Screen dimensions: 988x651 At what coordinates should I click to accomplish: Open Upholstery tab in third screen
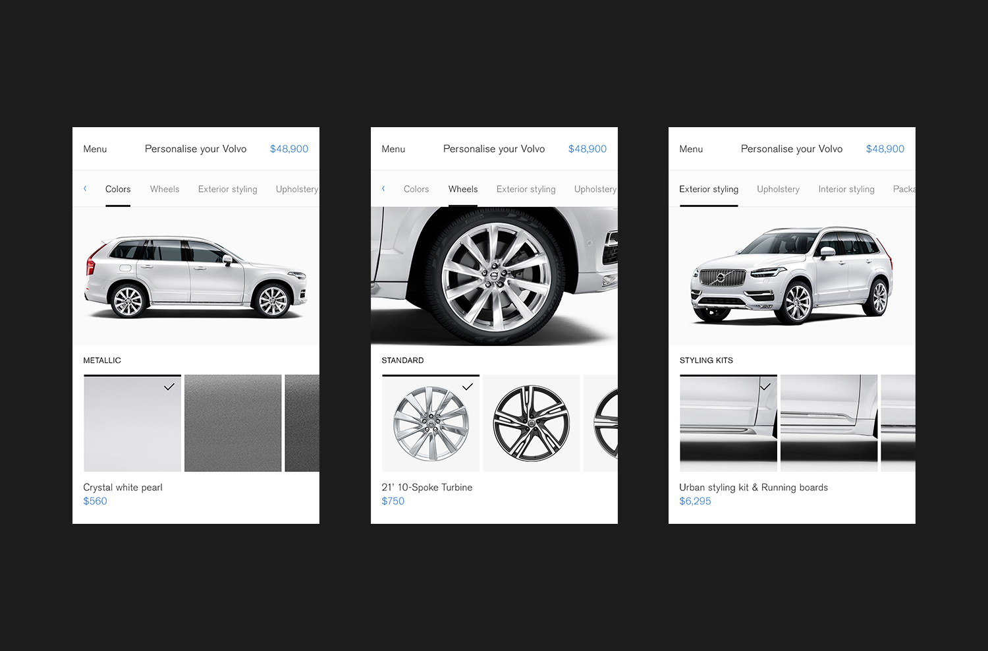779,189
